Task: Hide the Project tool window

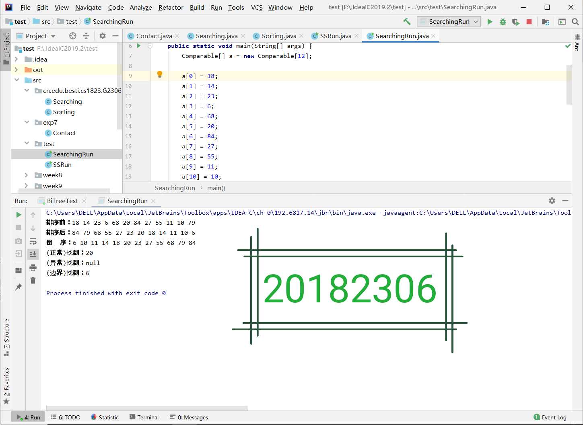Action: click(x=115, y=36)
